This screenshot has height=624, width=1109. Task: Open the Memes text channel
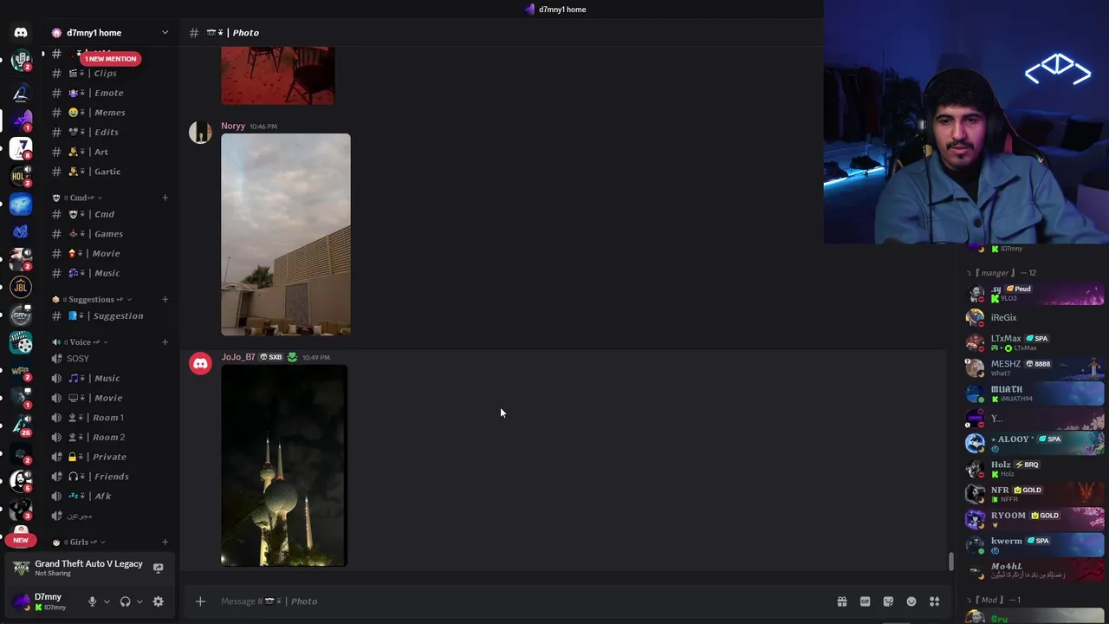coord(111,113)
